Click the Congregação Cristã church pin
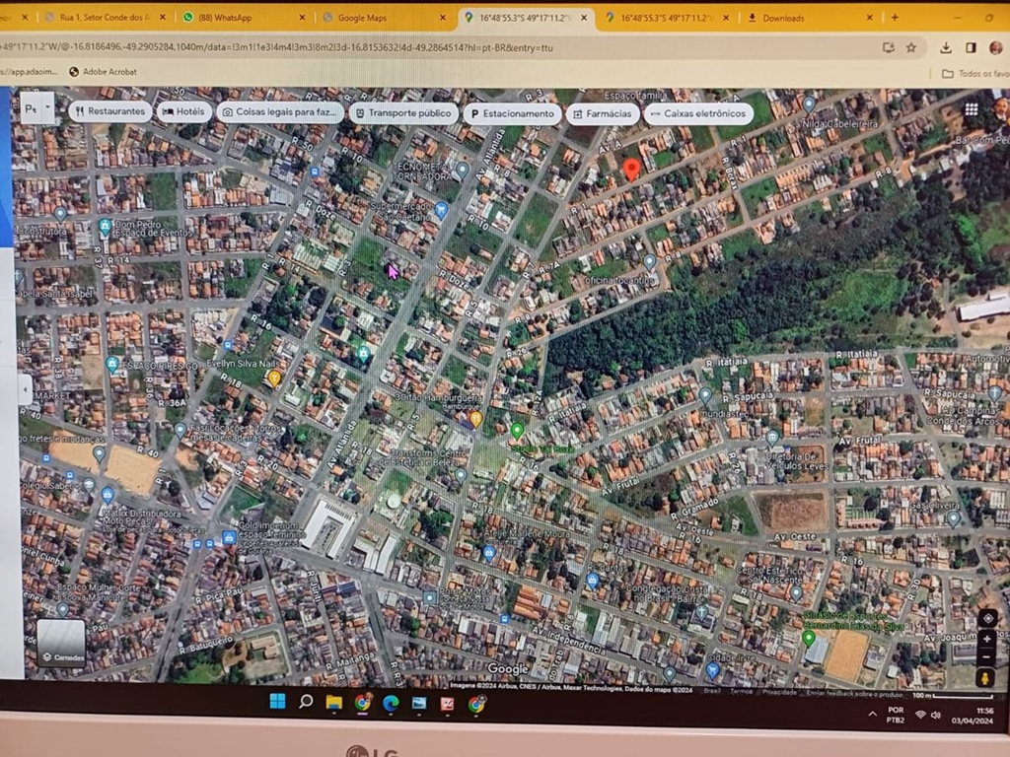Viewport: 1010px width, 757px height. coord(701,612)
